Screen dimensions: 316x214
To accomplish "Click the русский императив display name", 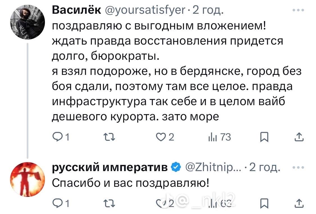I will pos(110,168).
